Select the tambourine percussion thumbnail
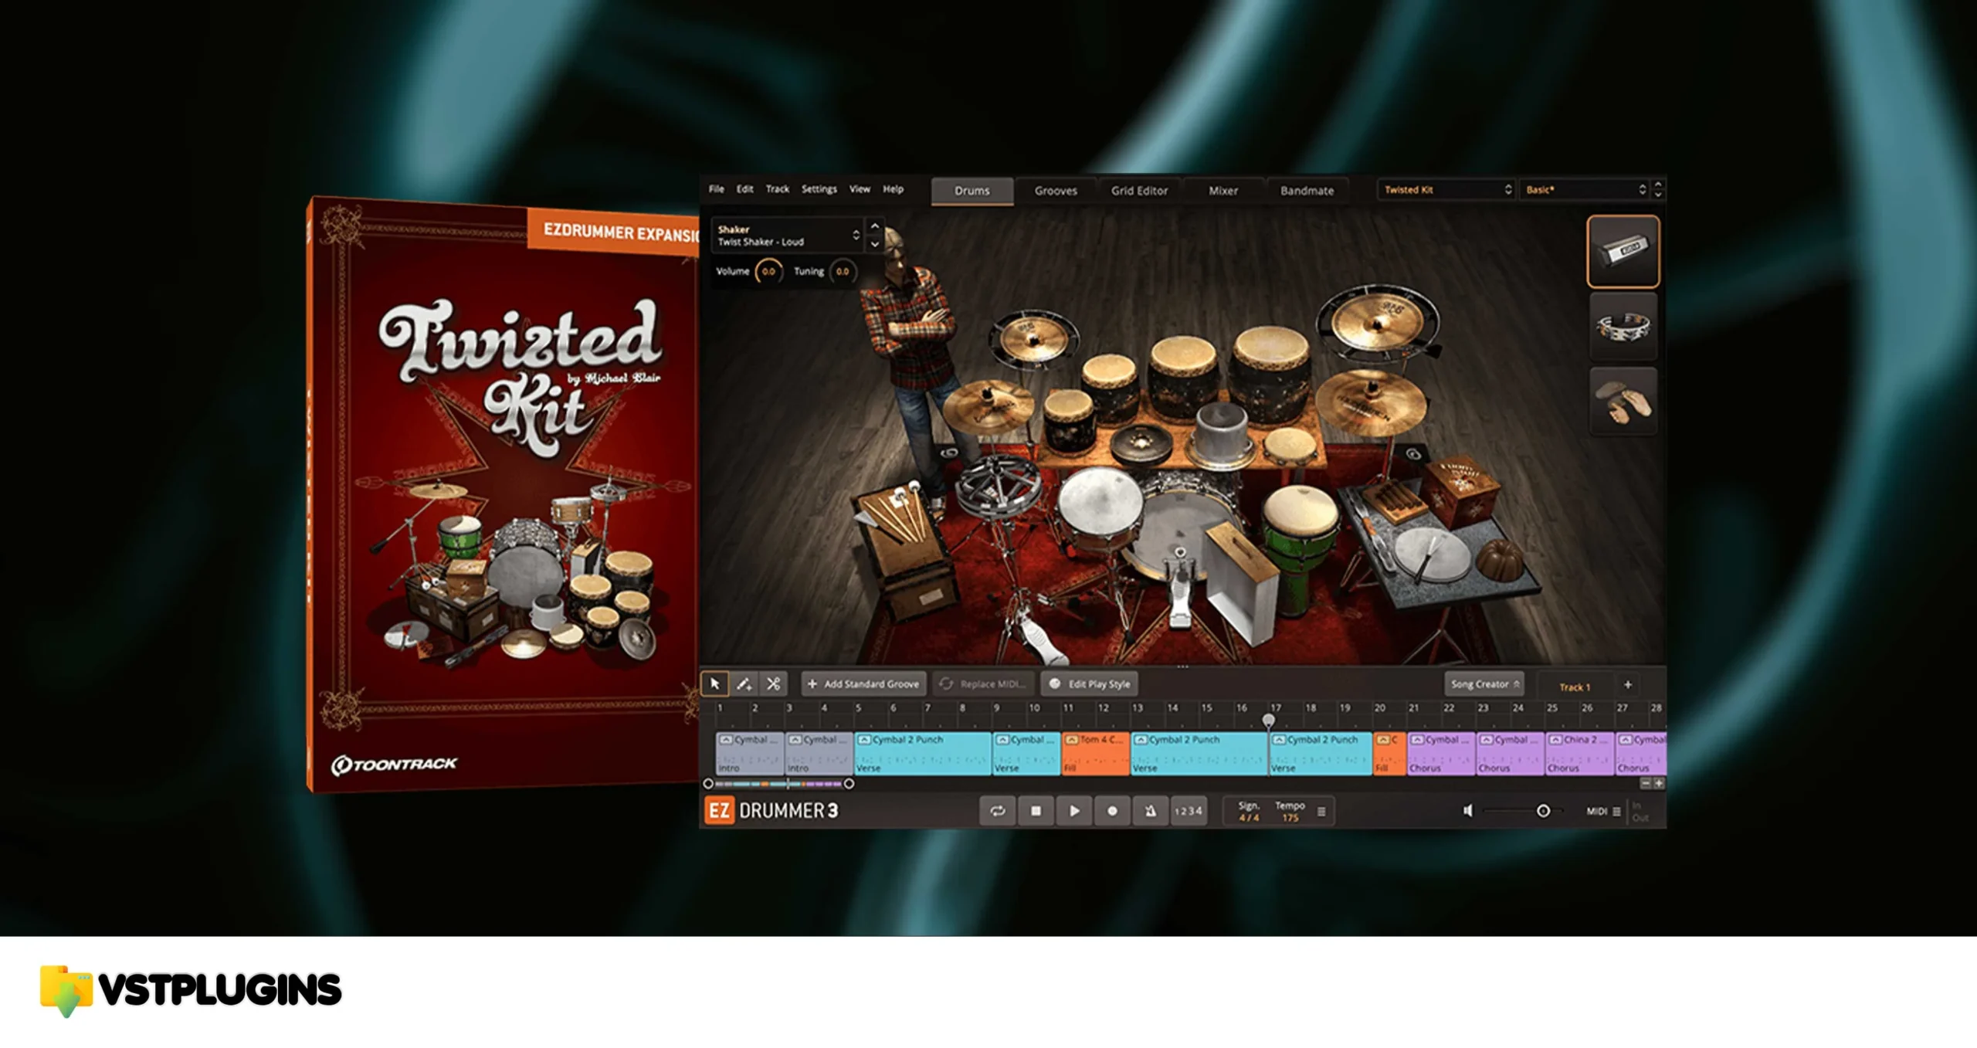 click(1623, 327)
